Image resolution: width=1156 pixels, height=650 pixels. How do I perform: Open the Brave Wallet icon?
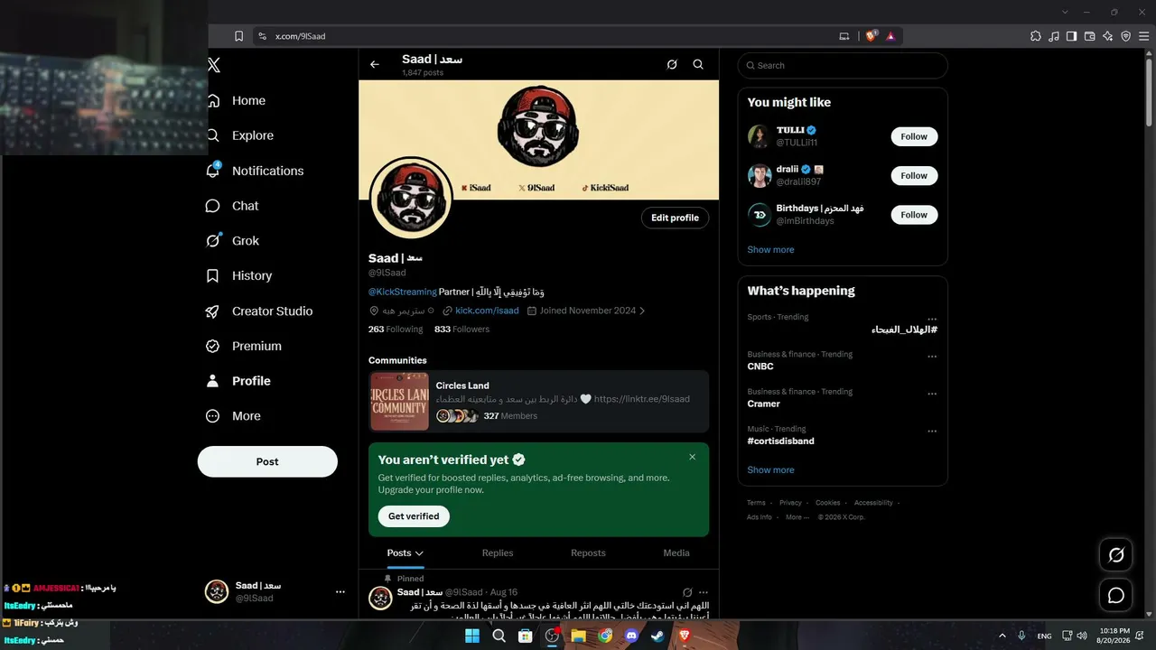tap(1089, 36)
